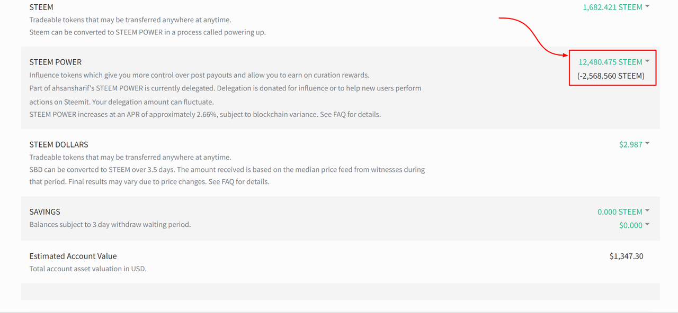Click the small arrow beside $2.987
Viewport: 678px width, 313px height.
[647, 144]
